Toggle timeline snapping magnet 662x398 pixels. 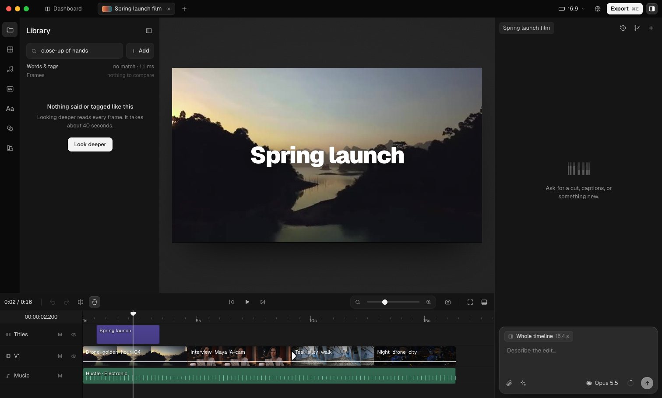point(95,302)
